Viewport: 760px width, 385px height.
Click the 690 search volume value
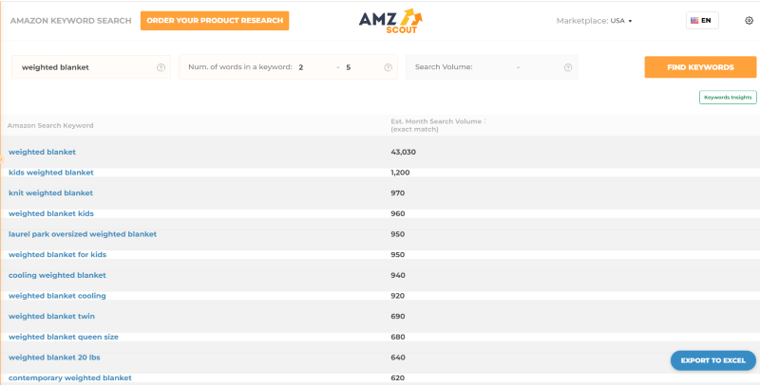397,317
